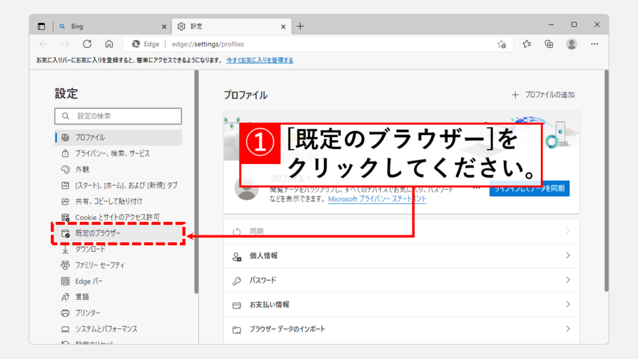This screenshot has width=638, height=359.
Task: Add this page to favorites icon
Action: (x=502, y=44)
